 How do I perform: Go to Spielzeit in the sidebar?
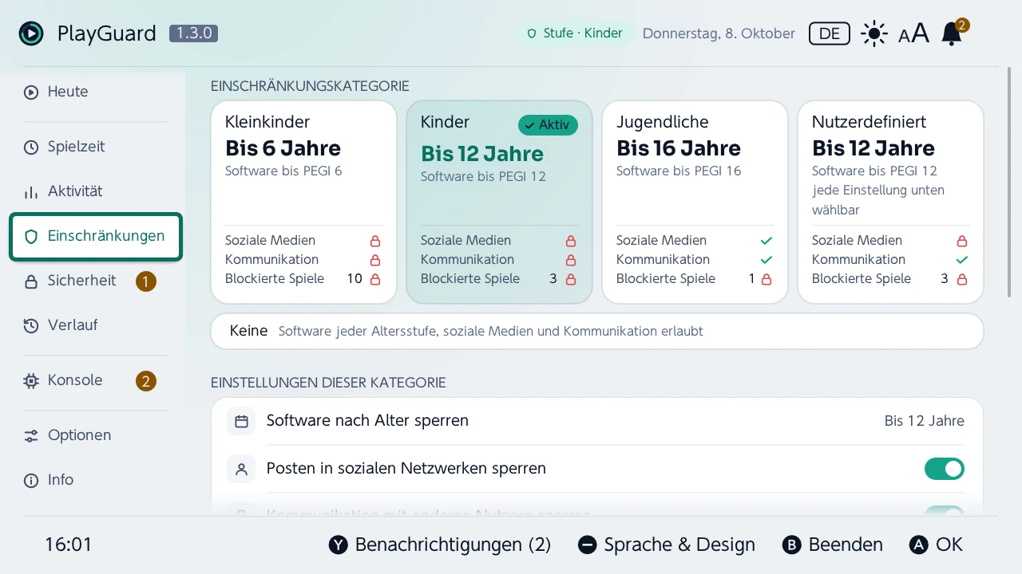pos(96,147)
